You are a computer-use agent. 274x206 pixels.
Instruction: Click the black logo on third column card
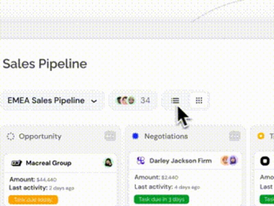[265, 161]
